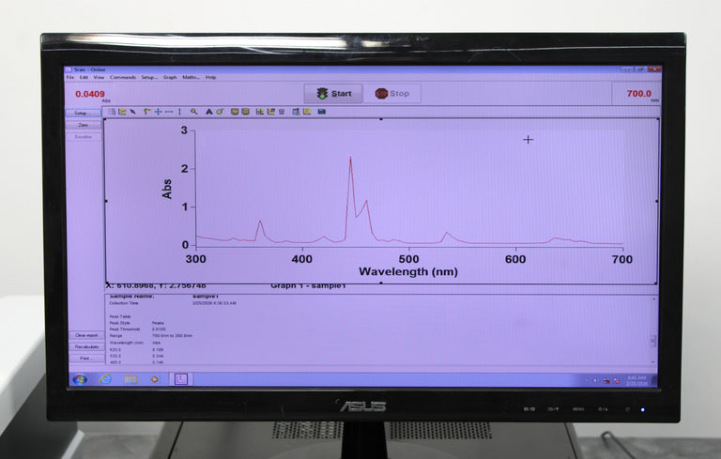Click the Setup button in left panel
The image size is (721, 459).
pos(84,114)
